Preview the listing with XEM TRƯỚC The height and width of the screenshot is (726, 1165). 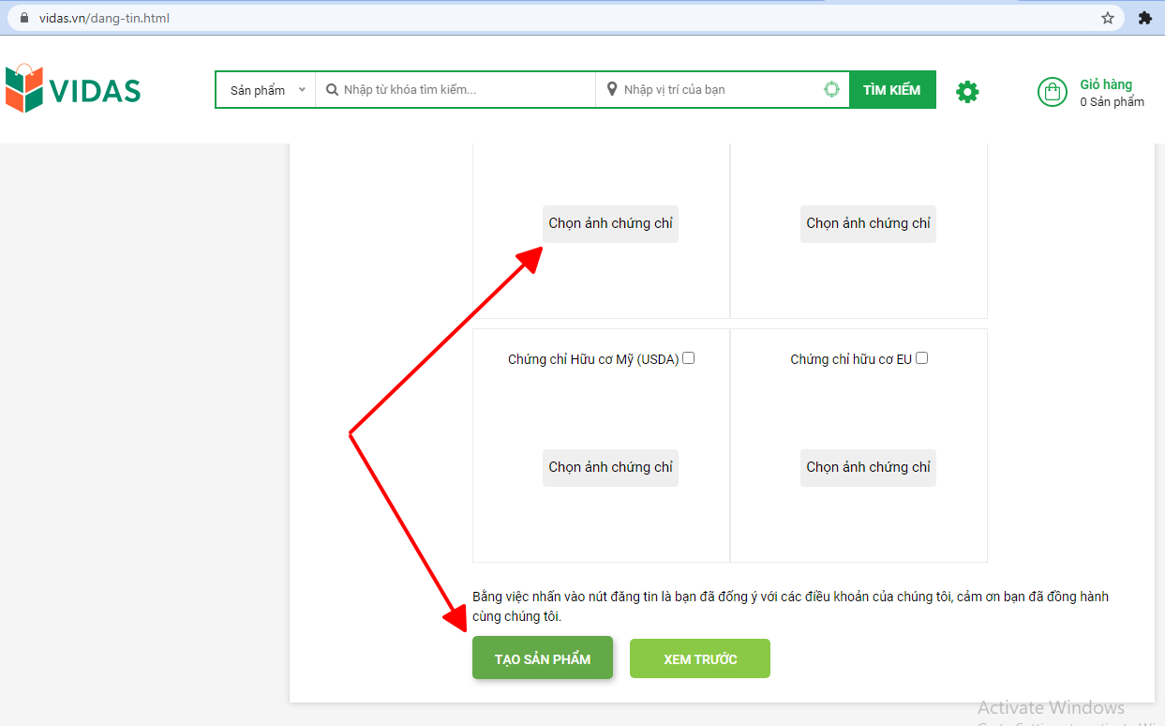pyautogui.click(x=700, y=658)
